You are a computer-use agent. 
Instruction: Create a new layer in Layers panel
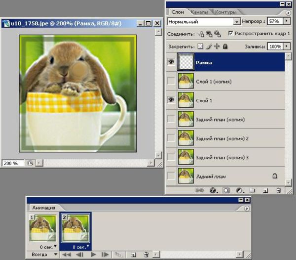pos(265,190)
